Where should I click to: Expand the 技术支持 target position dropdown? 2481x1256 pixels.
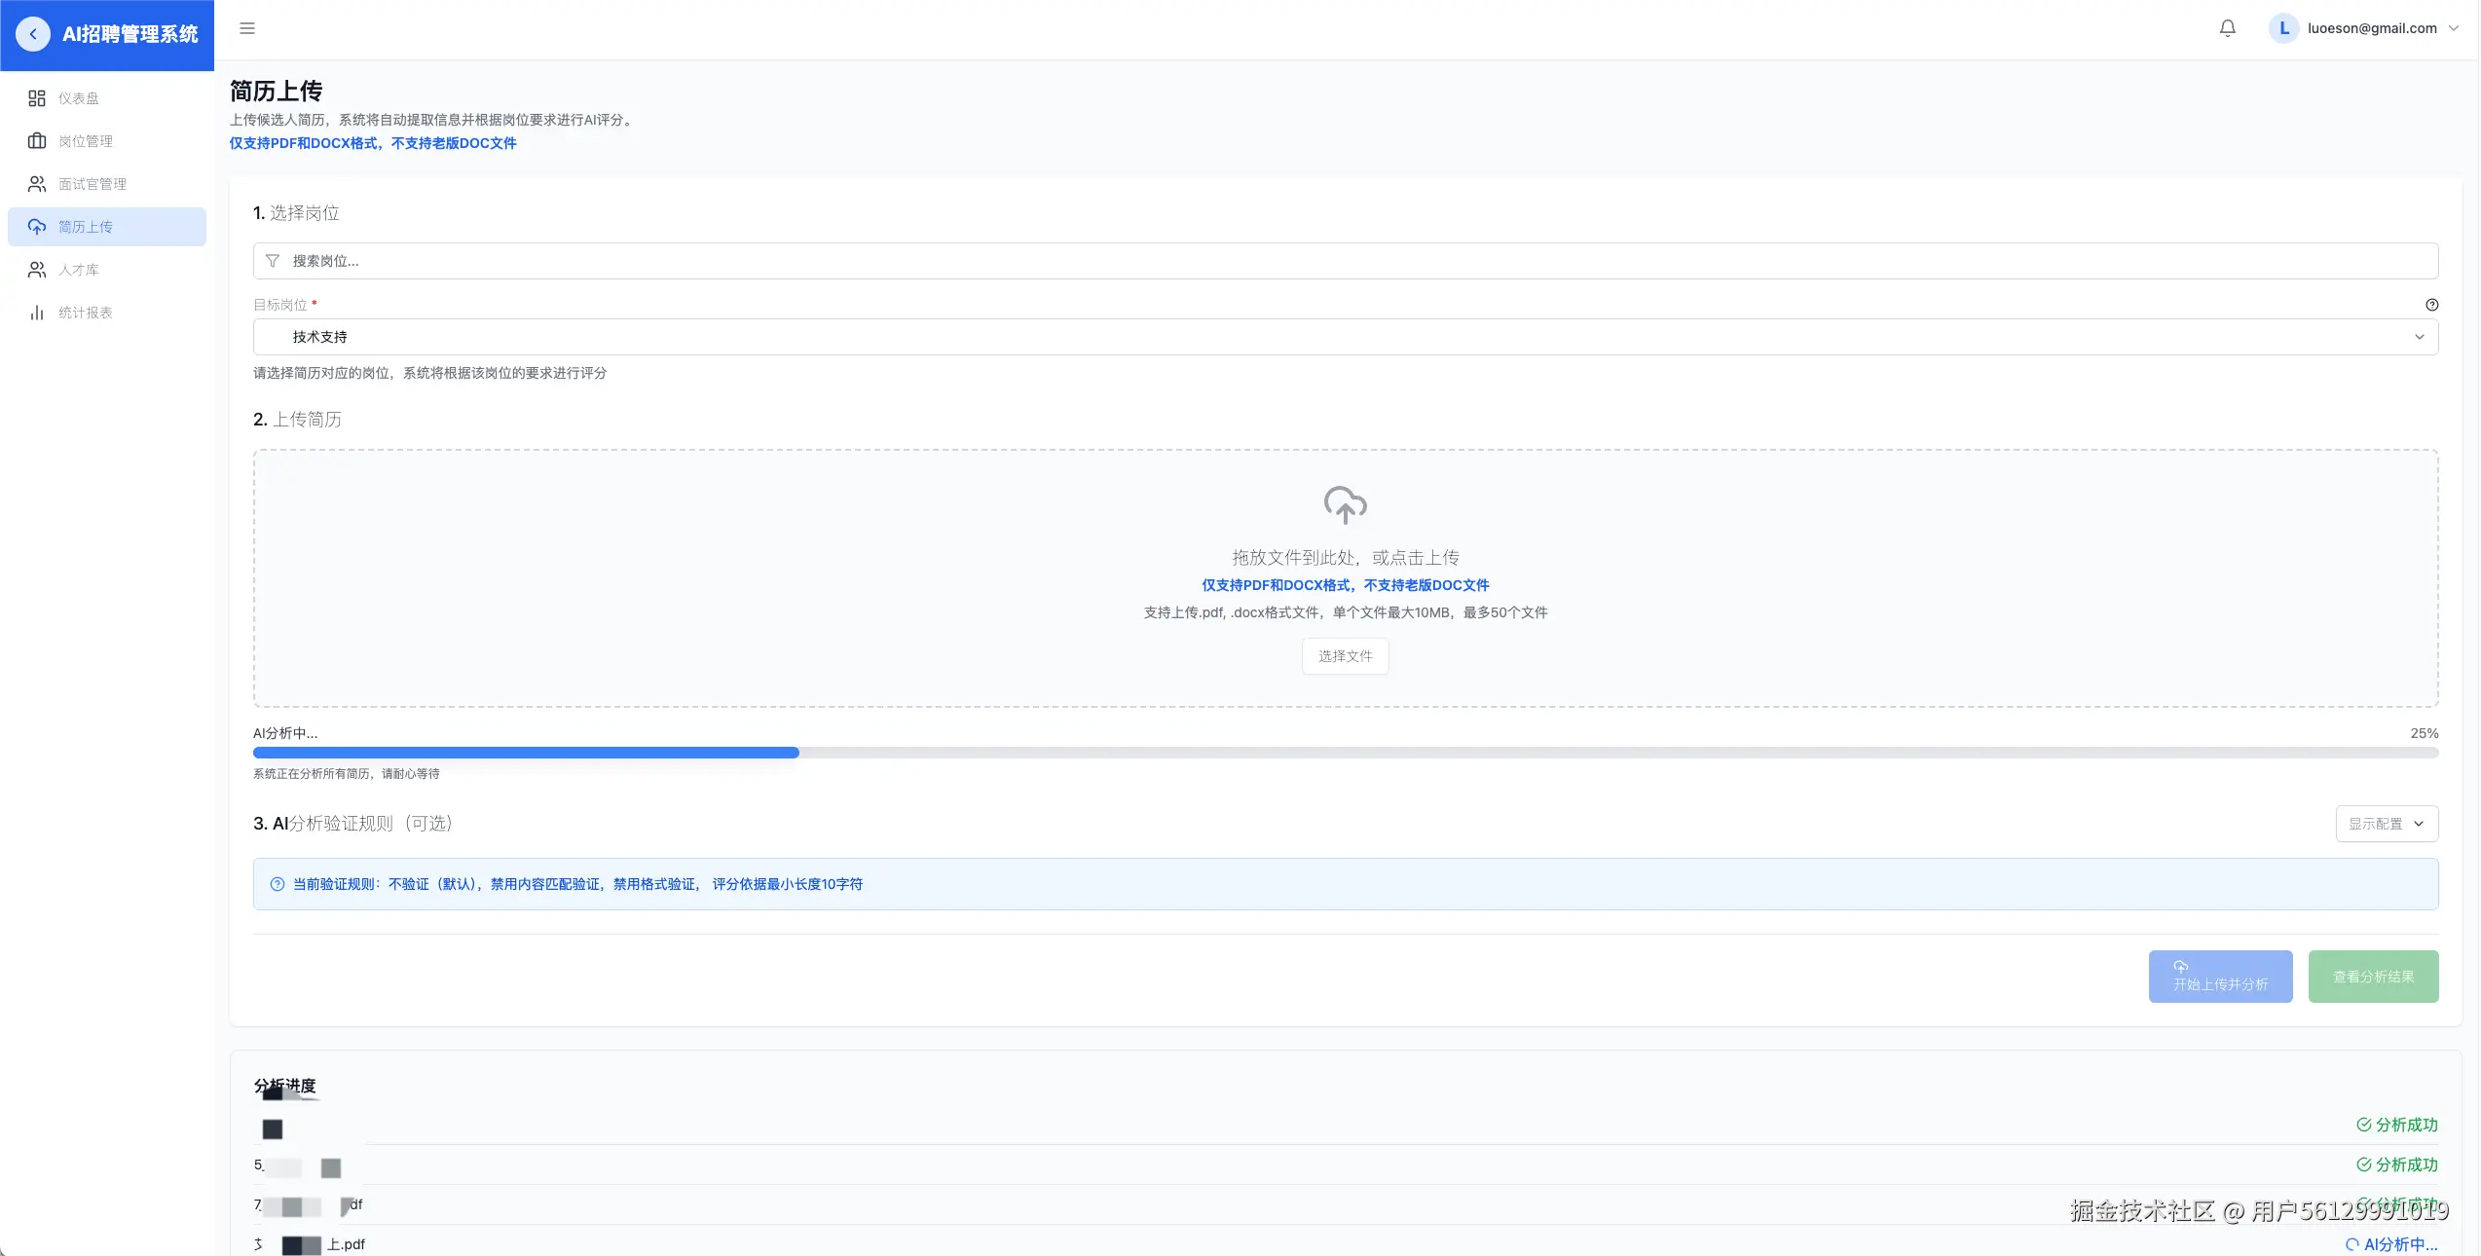[x=1345, y=337]
